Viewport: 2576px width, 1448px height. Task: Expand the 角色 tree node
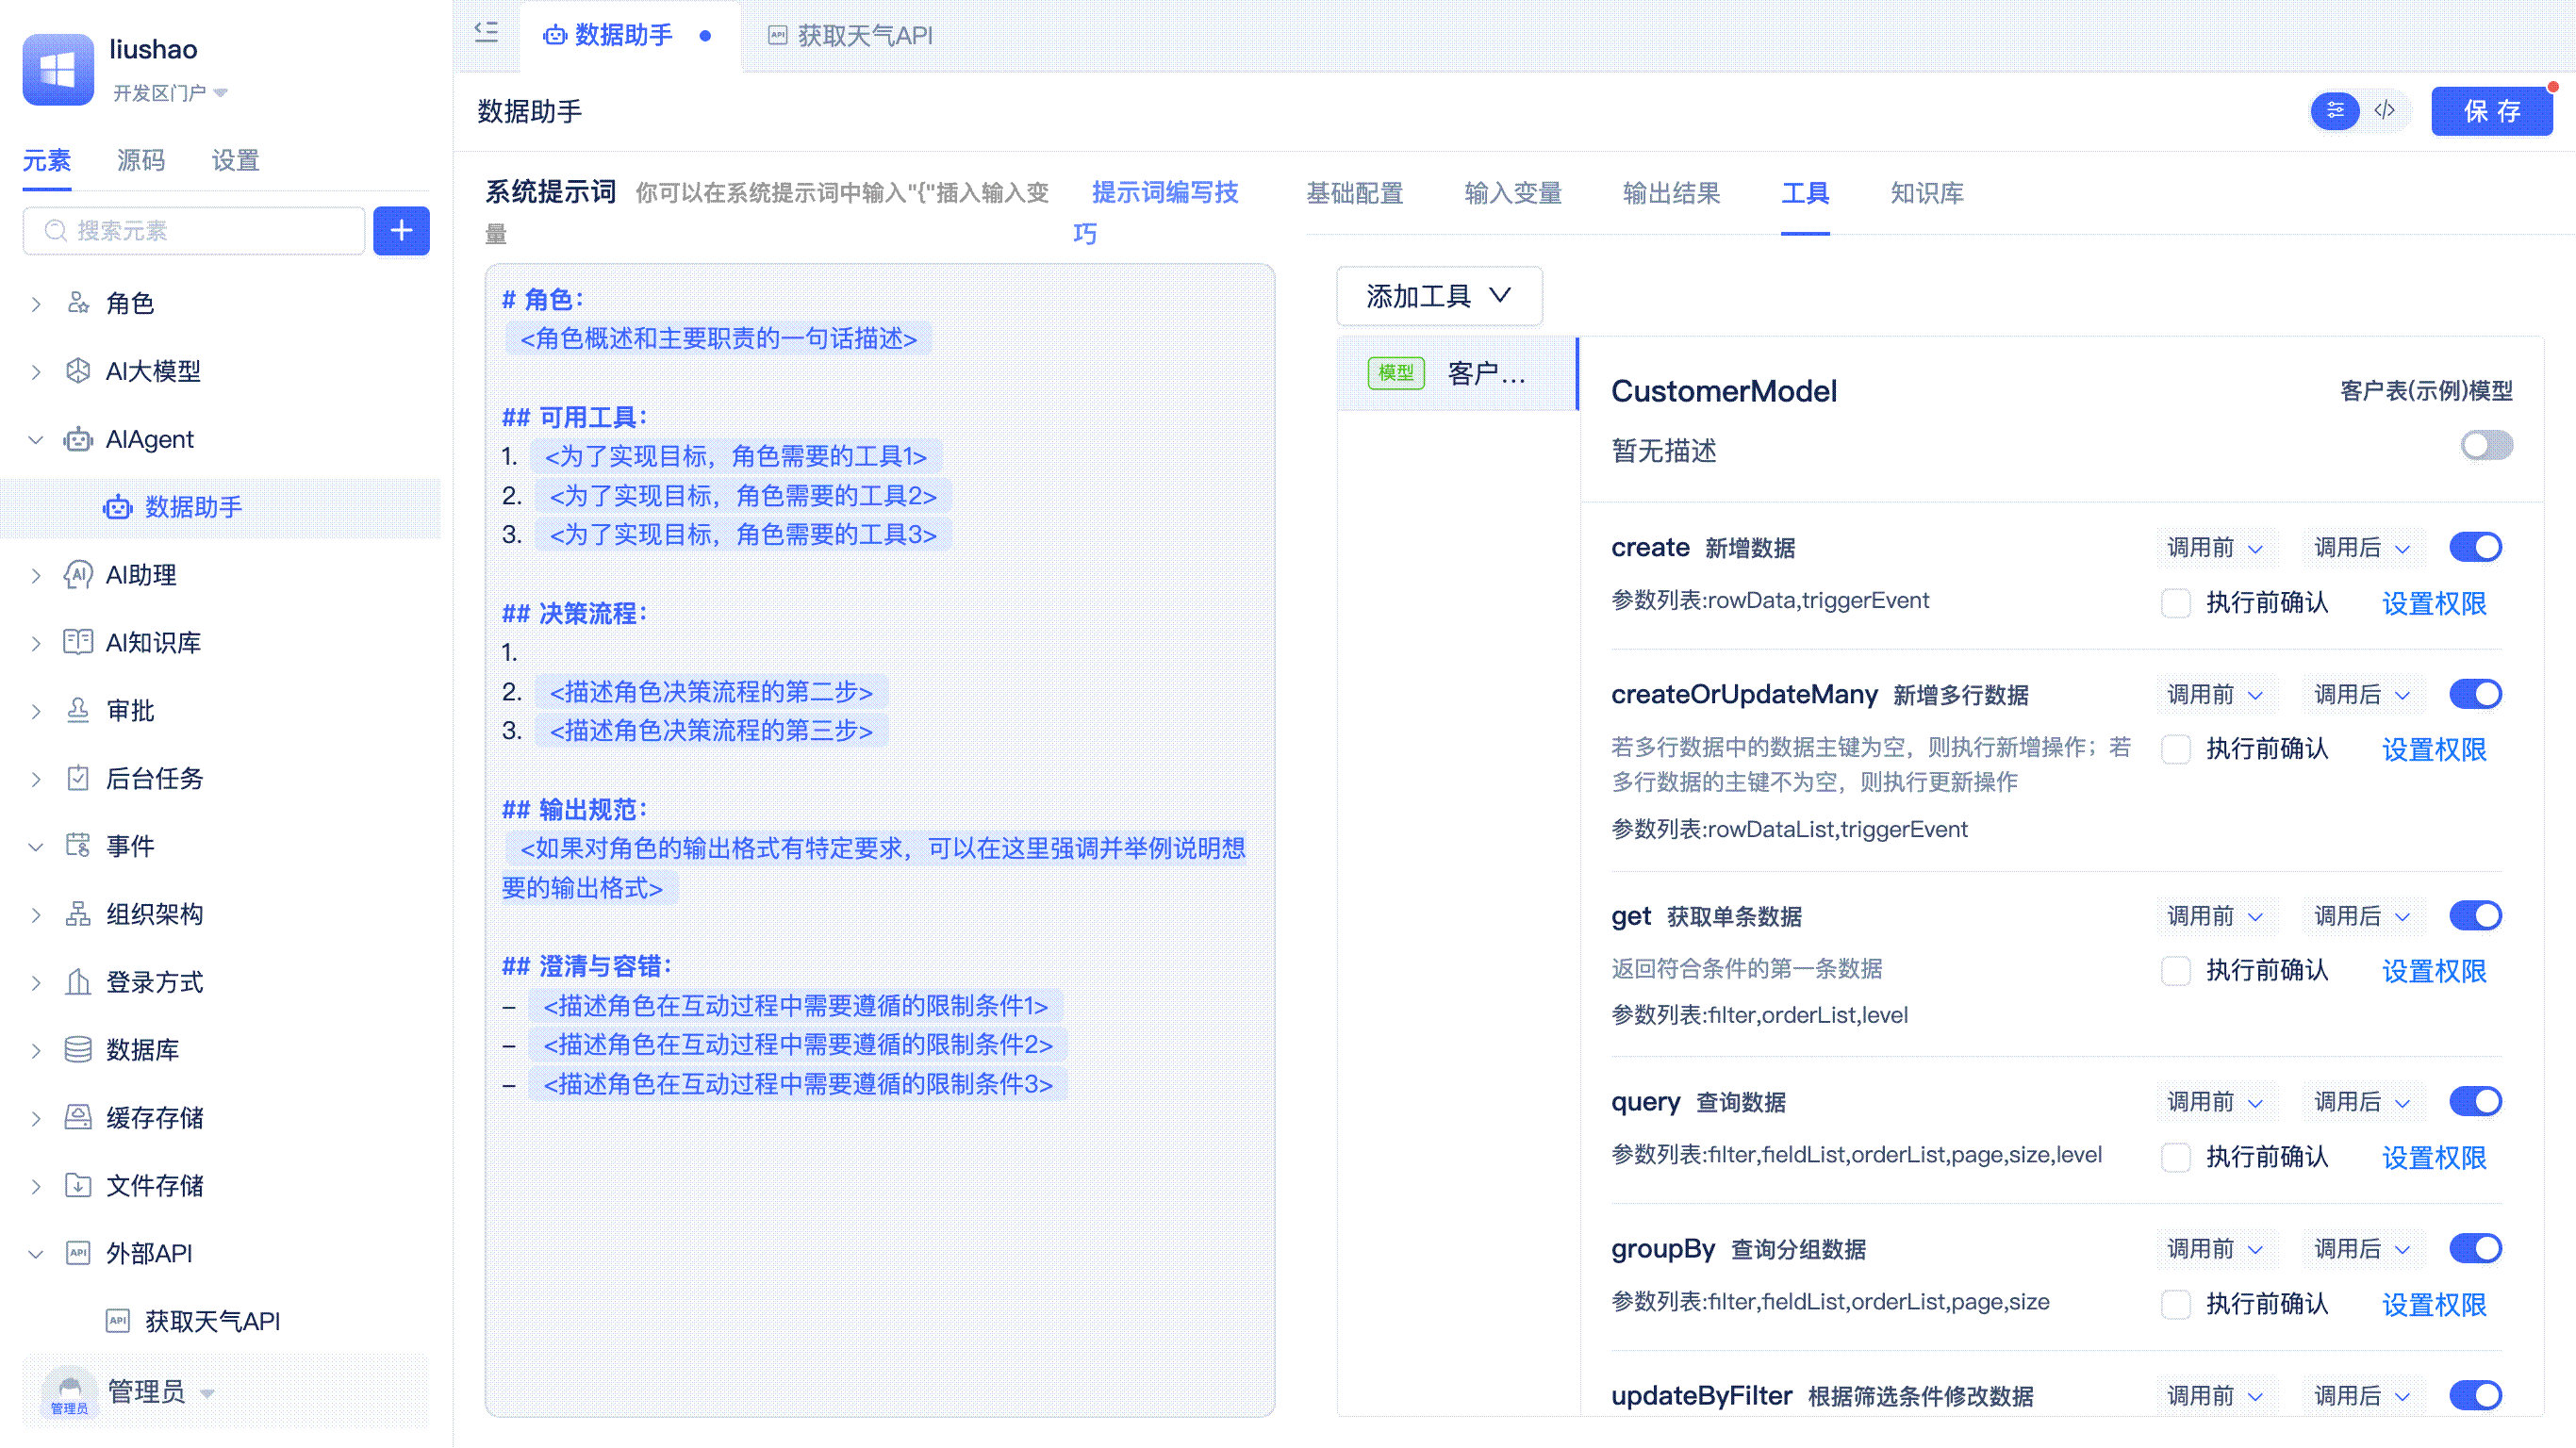point(36,304)
